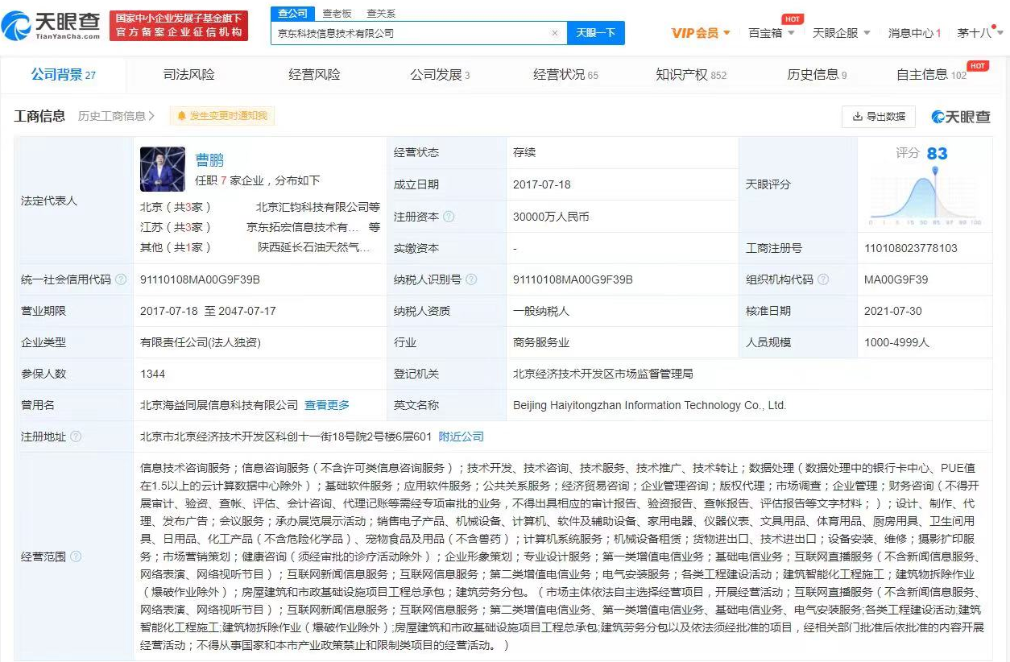
Task: Switch to the 公司发展 tab
Action: click(440, 75)
